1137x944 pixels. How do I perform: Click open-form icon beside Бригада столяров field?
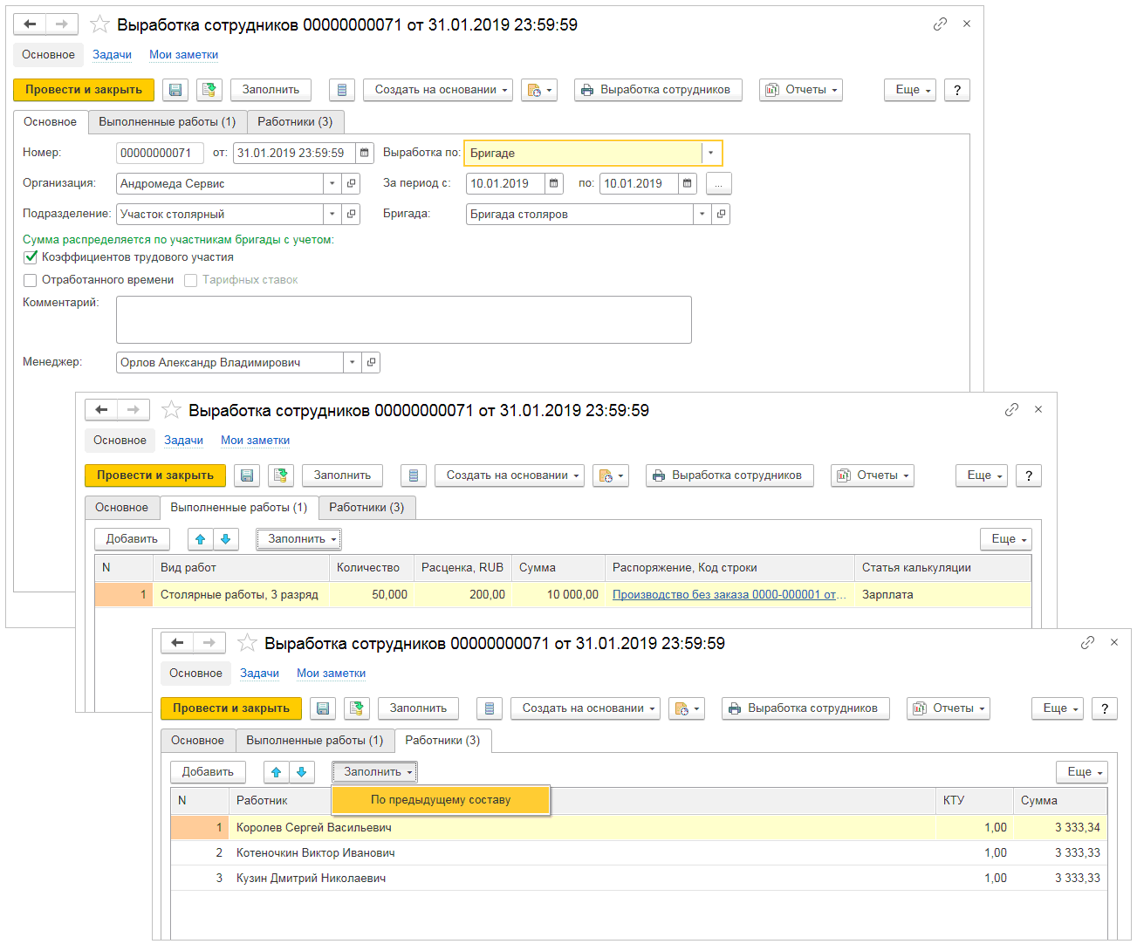[721, 214]
